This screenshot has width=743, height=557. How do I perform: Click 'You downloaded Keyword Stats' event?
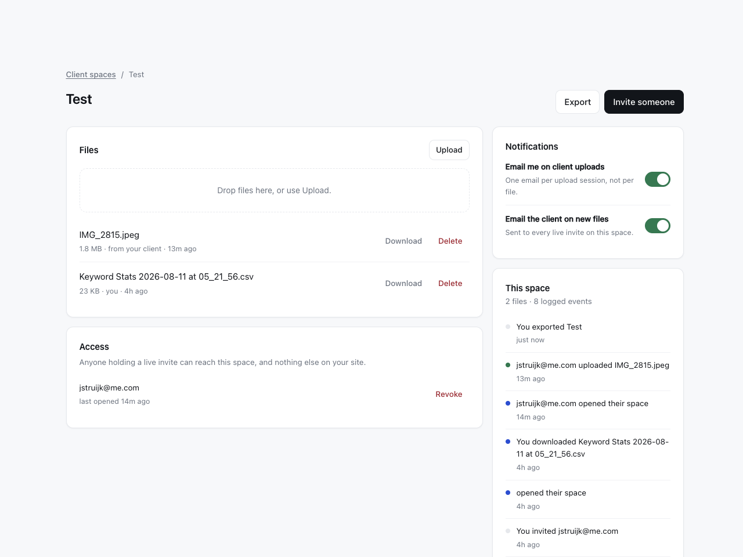pyautogui.click(x=593, y=448)
